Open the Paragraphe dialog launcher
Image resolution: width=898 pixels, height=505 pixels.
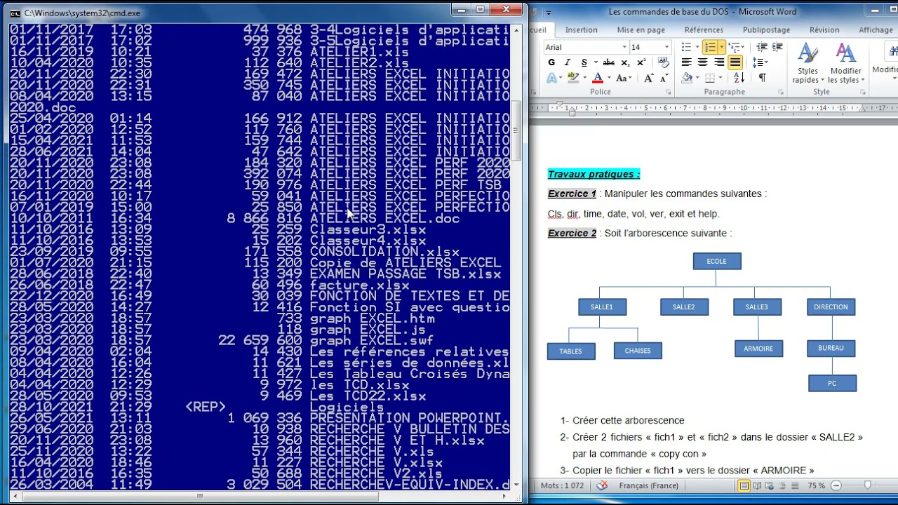pos(781,92)
